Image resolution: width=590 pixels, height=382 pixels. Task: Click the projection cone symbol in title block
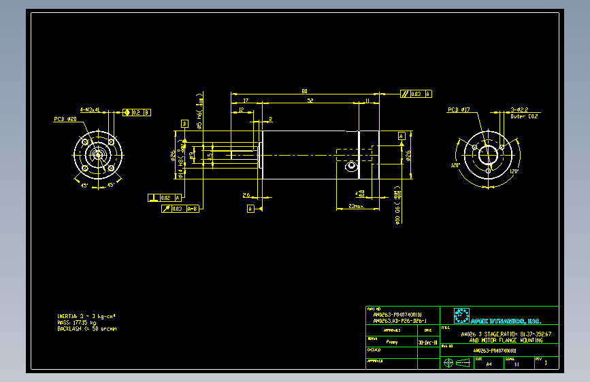tap(463, 363)
